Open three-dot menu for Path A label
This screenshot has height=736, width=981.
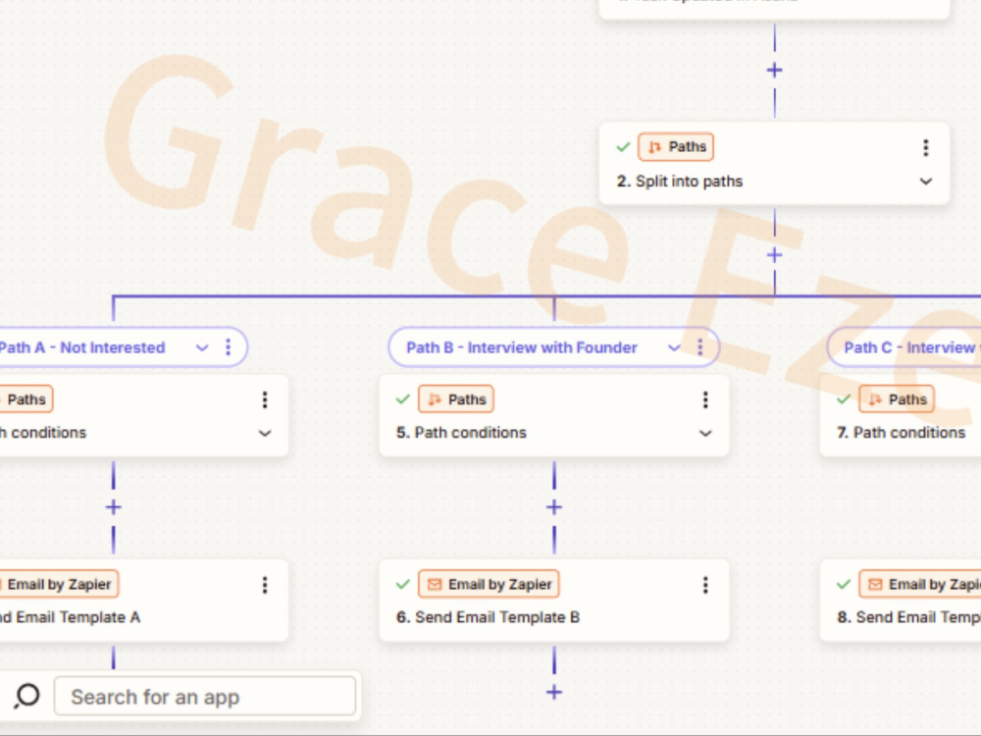(228, 347)
